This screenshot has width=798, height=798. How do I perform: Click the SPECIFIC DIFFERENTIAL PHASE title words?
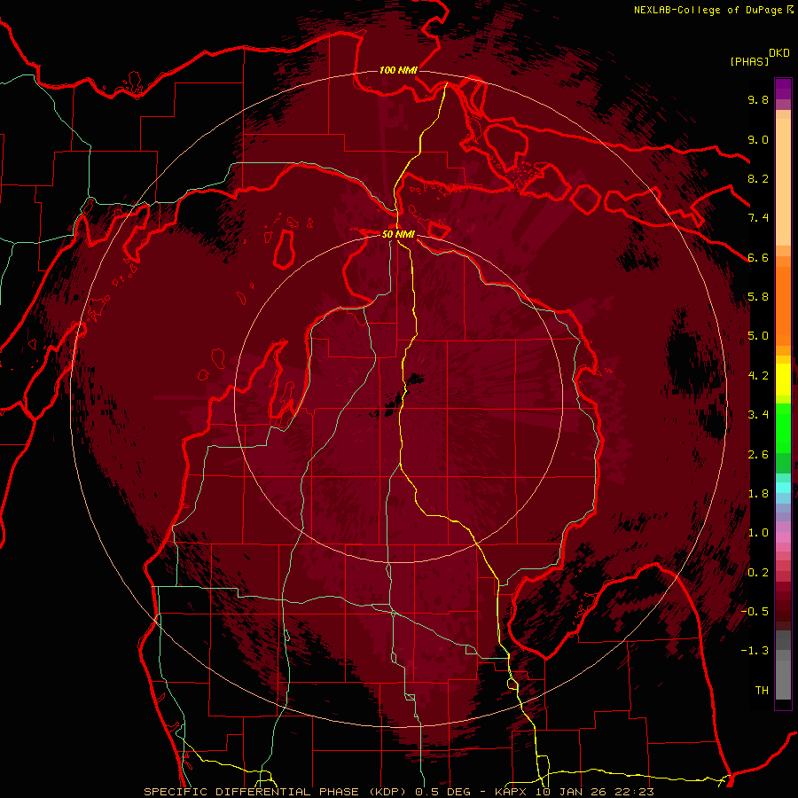point(253,792)
